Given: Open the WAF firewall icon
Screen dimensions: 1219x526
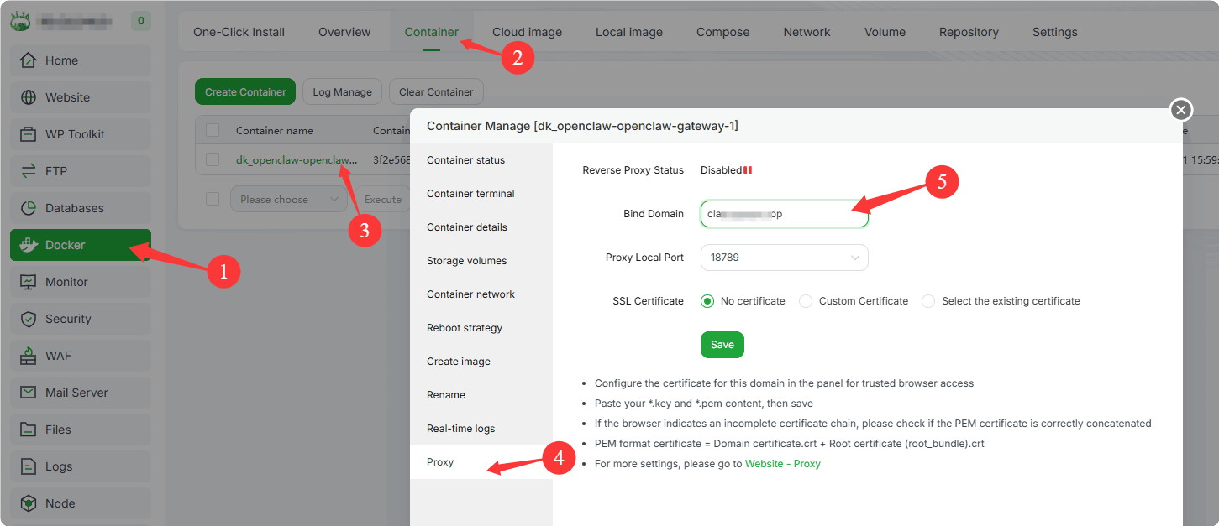Looking at the screenshot, I should point(29,356).
